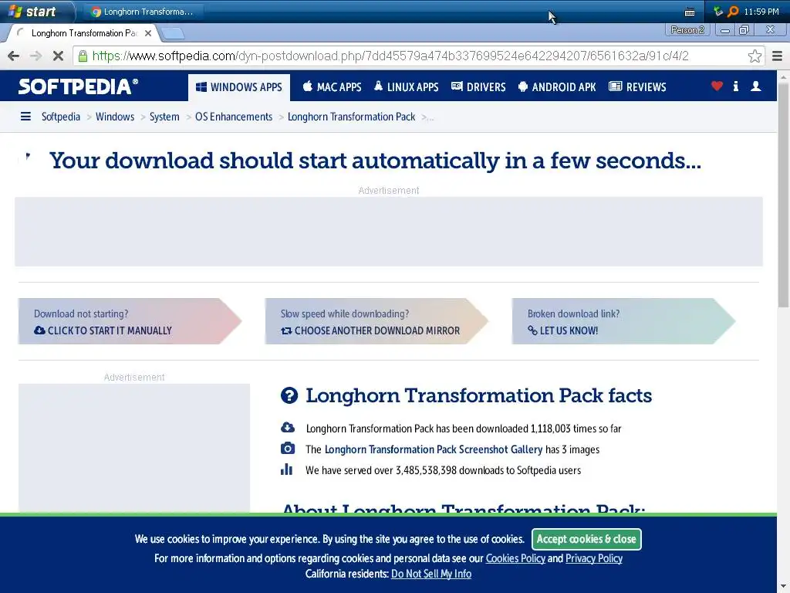Open the Linux Apps tab
Screen dimensions: 790x593
407,87
